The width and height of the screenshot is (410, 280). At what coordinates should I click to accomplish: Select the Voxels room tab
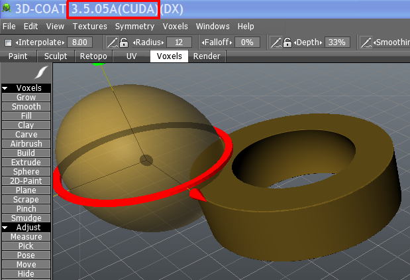169,56
